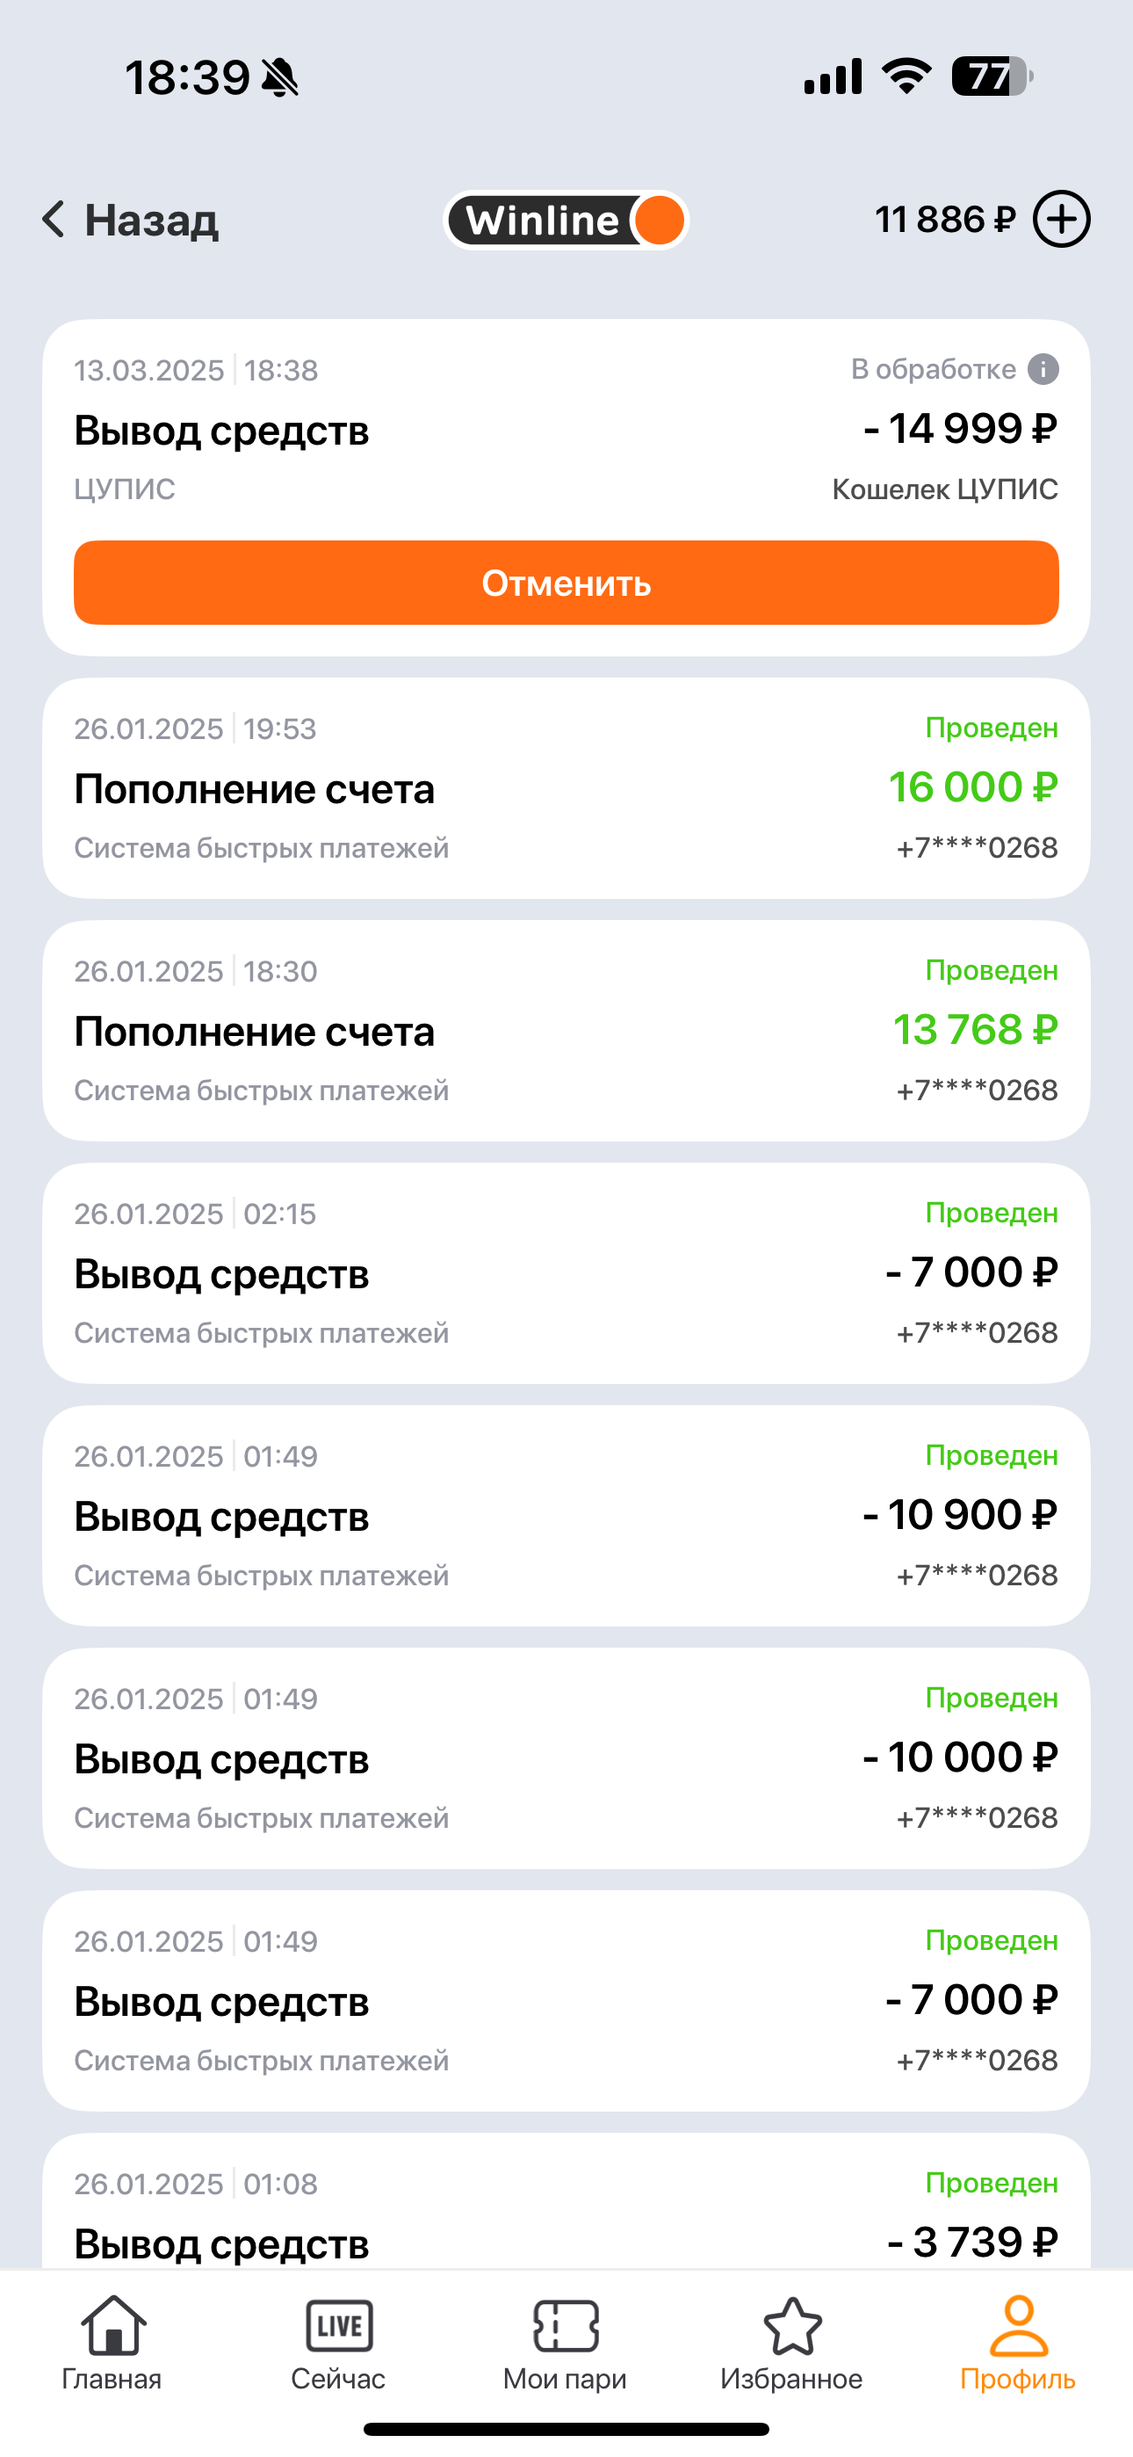Open the 10 900 ₽ withdrawal entry
The width and height of the screenshot is (1133, 2457).
(x=566, y=1516)
